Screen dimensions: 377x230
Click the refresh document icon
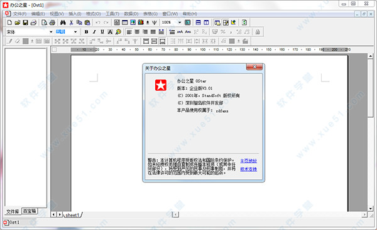point(244,23)
